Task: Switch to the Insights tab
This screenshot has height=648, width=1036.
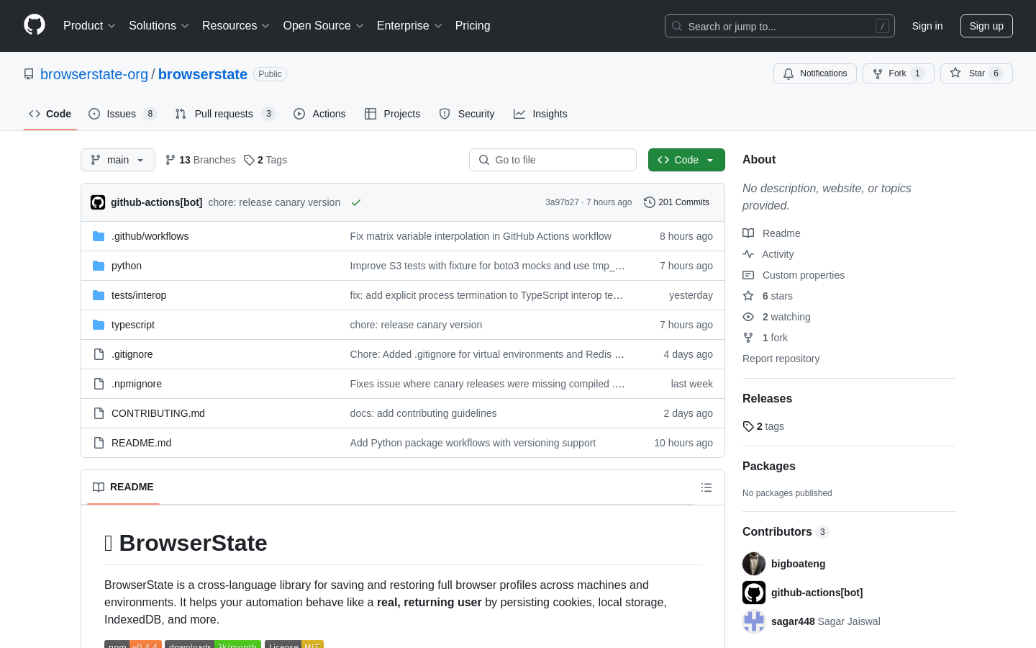Action: click(540, 114)
